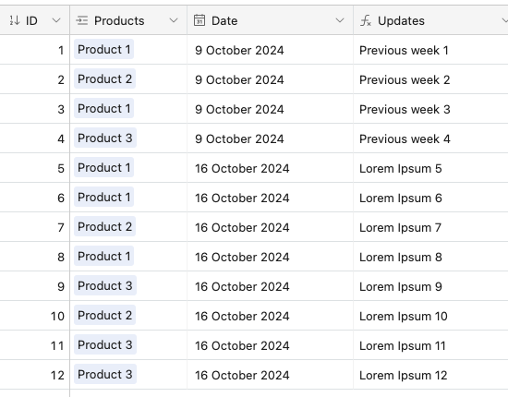Select the Previous week 1 cell
Viewport: 508px width, 397px height.
431,50
